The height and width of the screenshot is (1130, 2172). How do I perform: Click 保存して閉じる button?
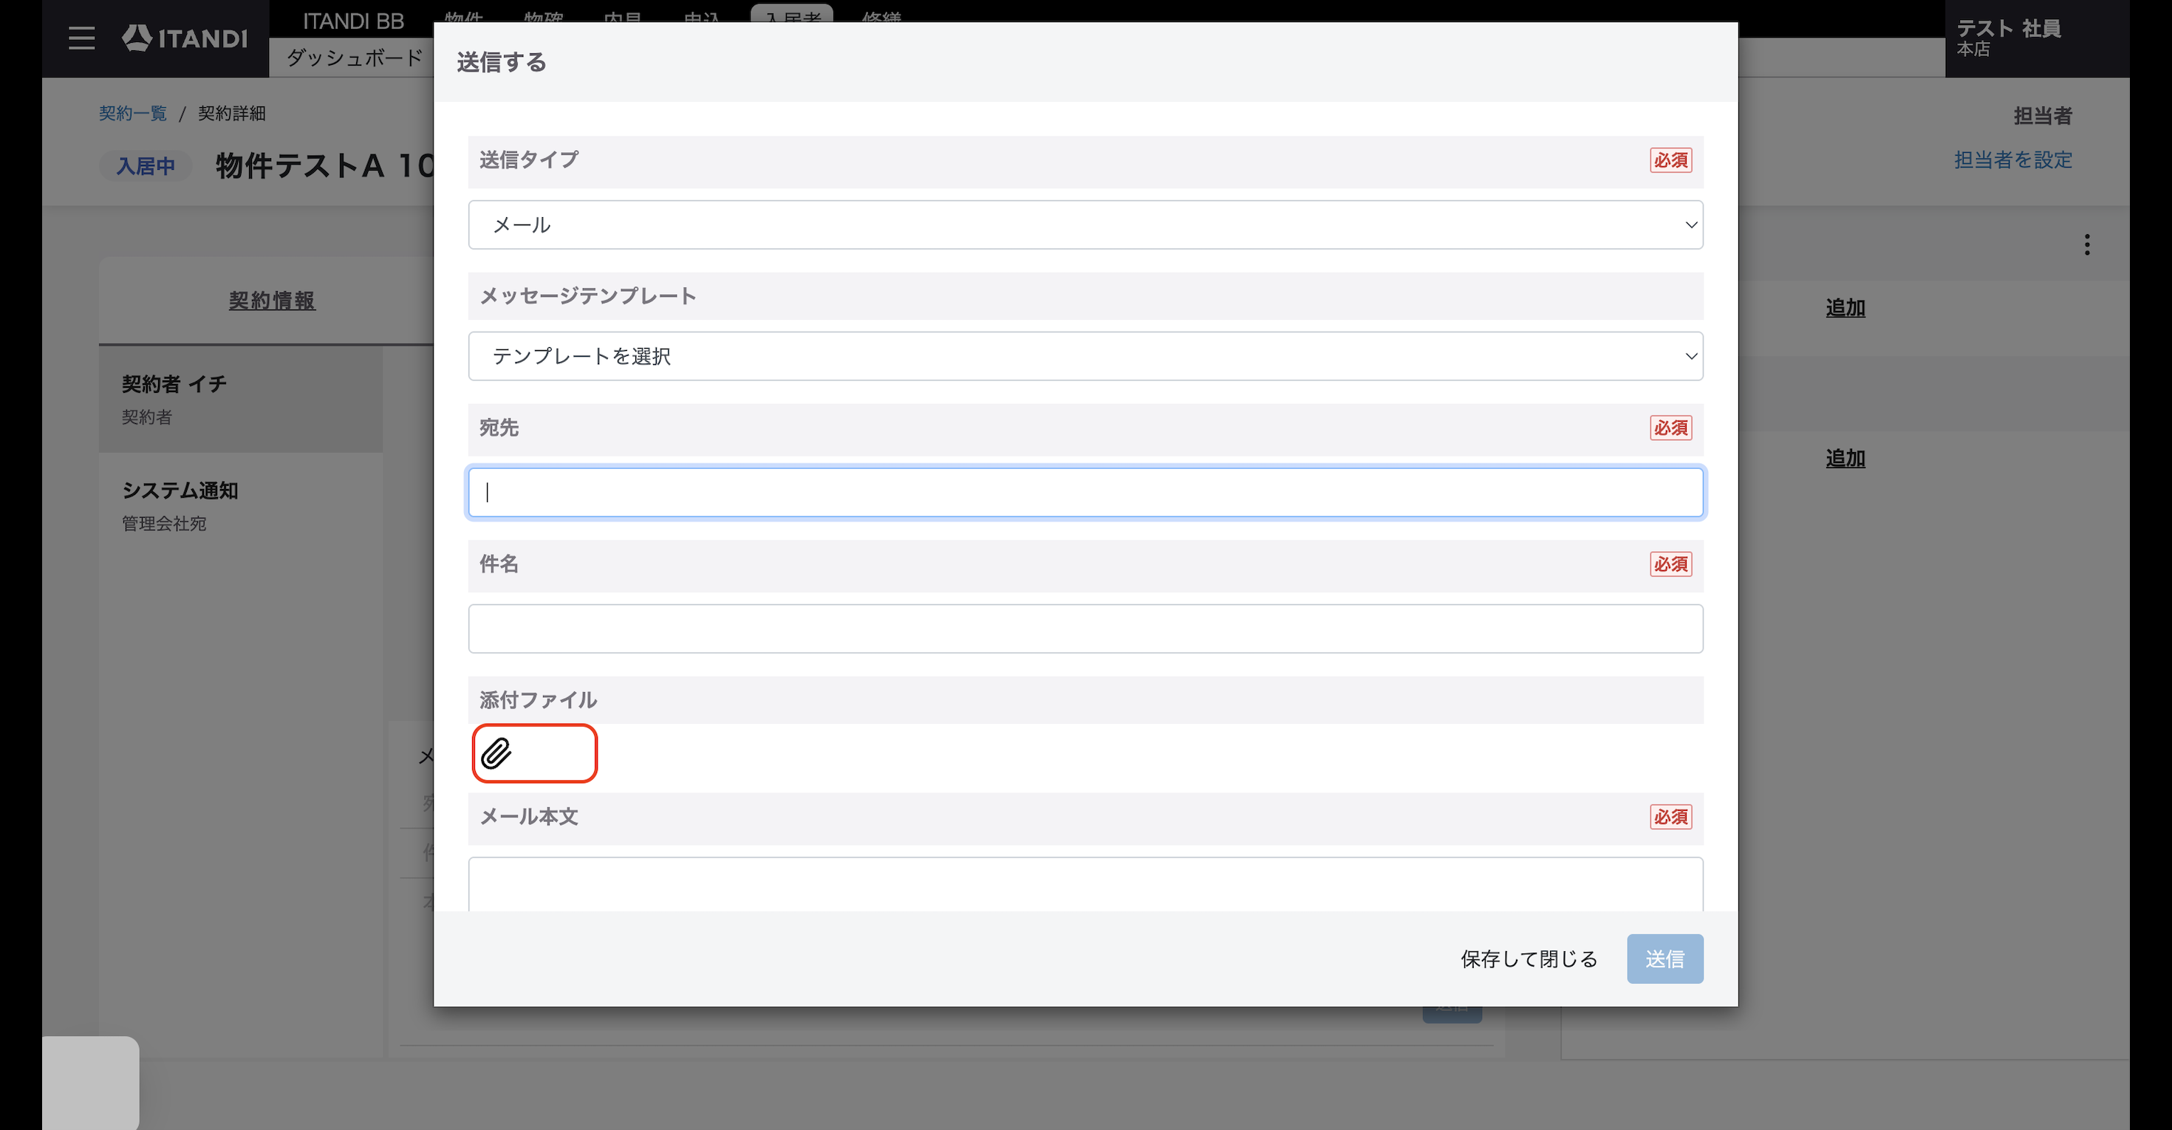point(1529,959)
